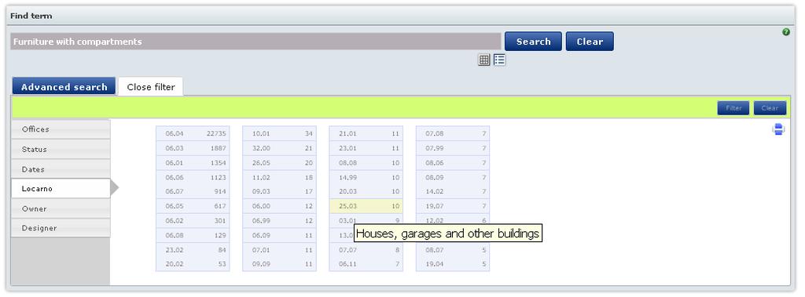Select Locarno class 10.01 row
The height and width of the screenshot is (297, 805).
[x=279, y=134]
